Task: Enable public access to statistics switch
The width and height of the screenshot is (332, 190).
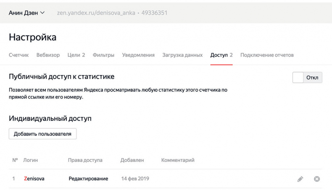Action: pos(307,78)
